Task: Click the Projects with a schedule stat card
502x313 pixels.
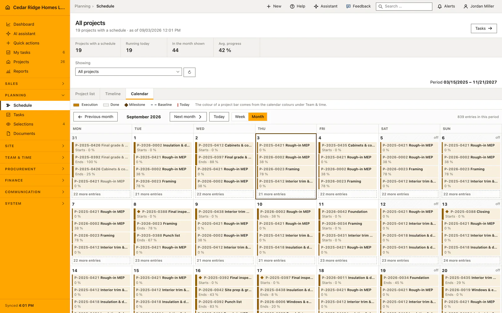Action: pyautogui.click(x=95, y=48)
